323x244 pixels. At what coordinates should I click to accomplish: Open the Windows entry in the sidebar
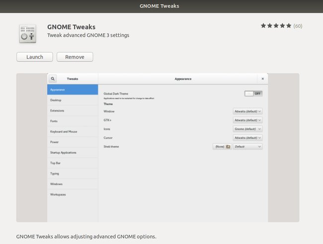(73, 184)
